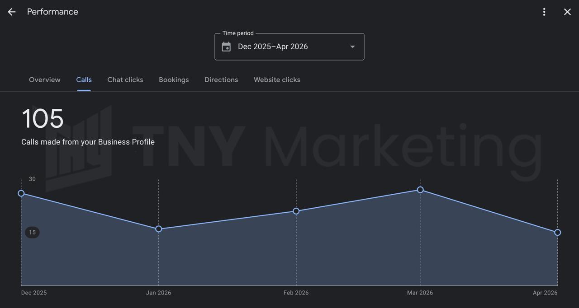Click the Dec 2025 data point on chart
Image resolution: width=579 pixels, height=308 pixels.
tap(21, 193)
